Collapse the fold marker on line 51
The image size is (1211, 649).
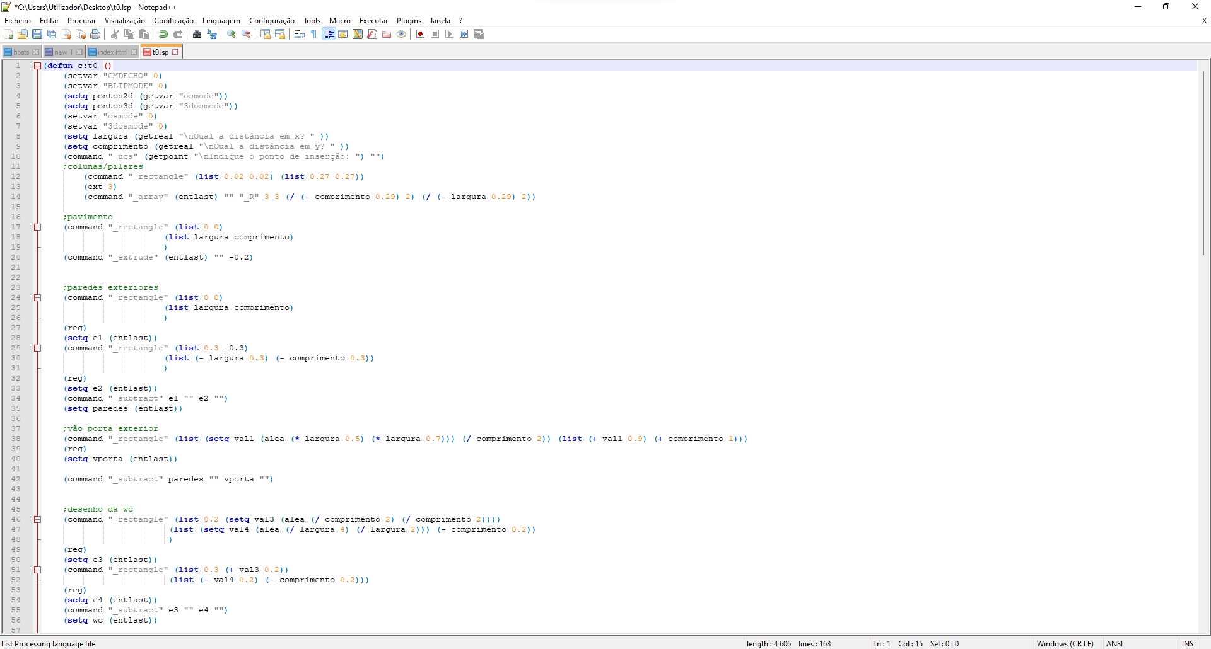point(38,570)
